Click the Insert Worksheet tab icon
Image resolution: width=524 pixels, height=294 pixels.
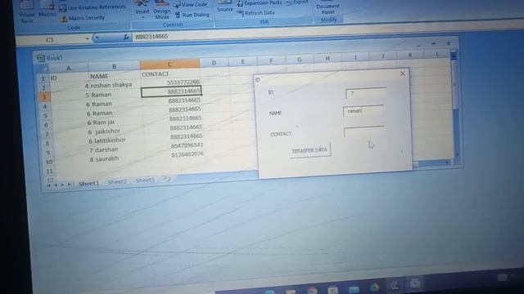tap(167, 179)
